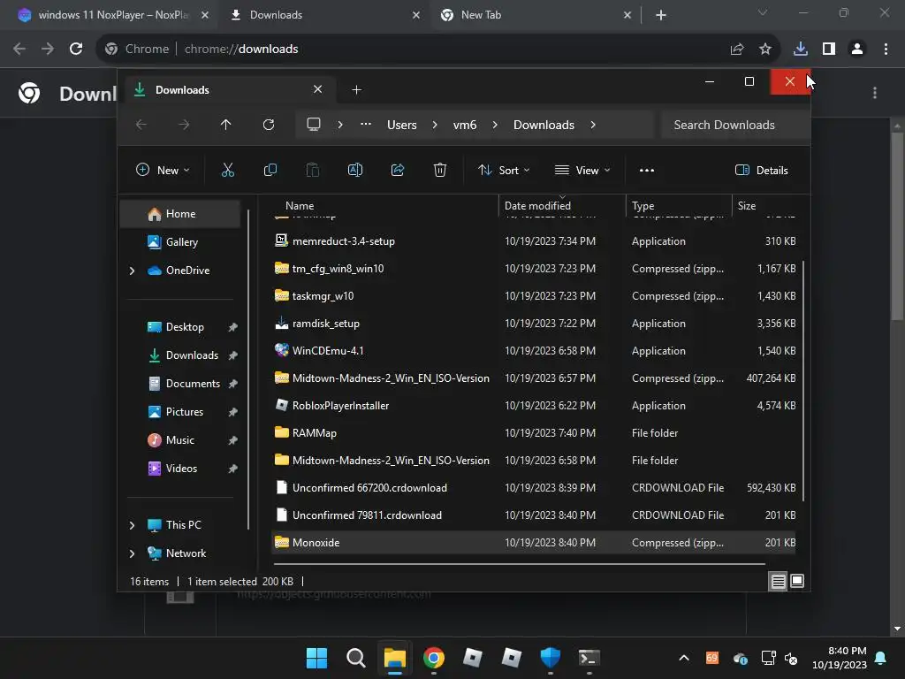
Task: Open the See more ellipsis in Explorer toolbar
Action: 646,171
